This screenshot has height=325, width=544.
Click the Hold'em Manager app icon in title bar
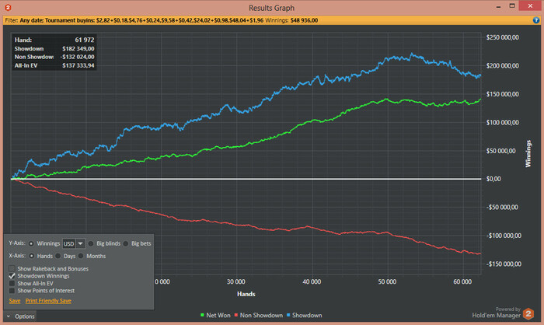click(x=8, y=7)
